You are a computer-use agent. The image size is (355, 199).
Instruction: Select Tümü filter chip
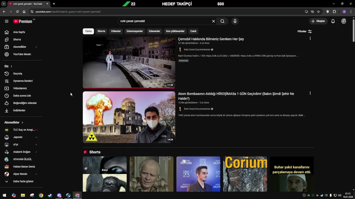point(88,31)
